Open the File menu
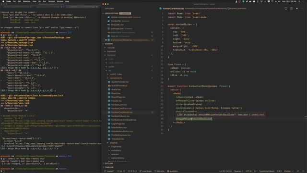307x173 pixels. [14, 1]
